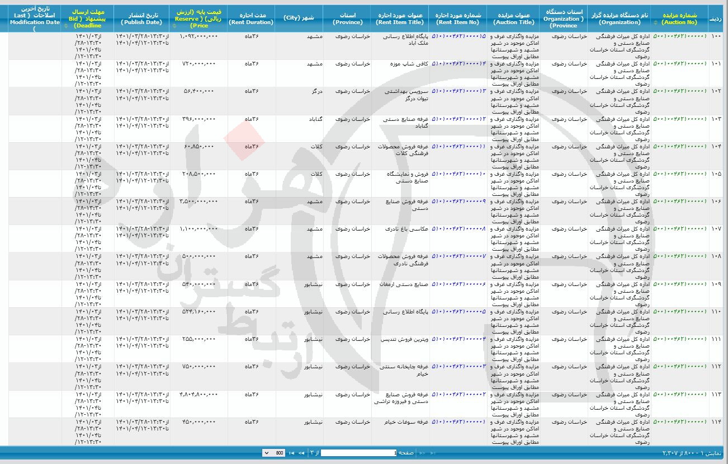Screen dimensions: 728x464
Task: Click the Province column header
Action: pos(347,19)
